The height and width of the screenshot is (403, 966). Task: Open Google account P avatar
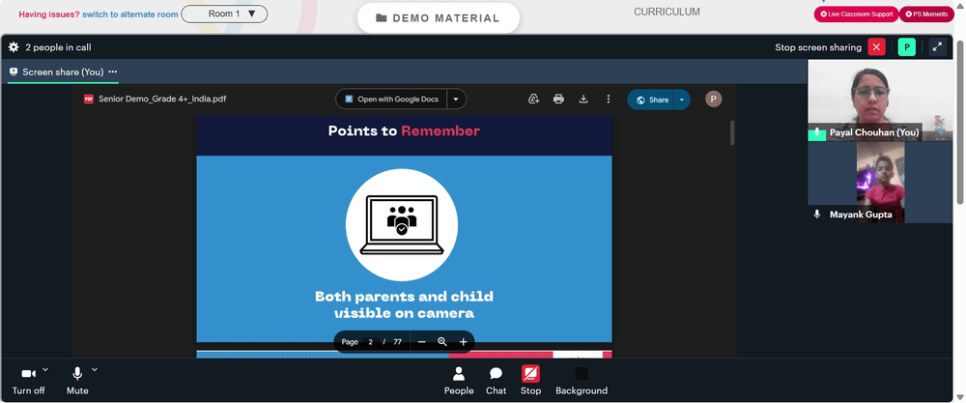[714, 100]
